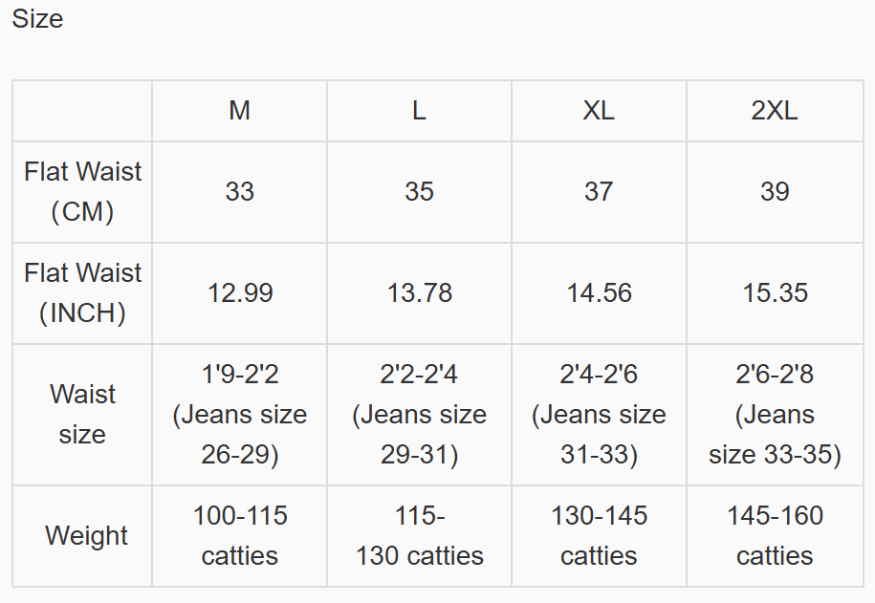
Task: Click the Flat Waist (INCH) row label
Action: (x=82, y=293)
